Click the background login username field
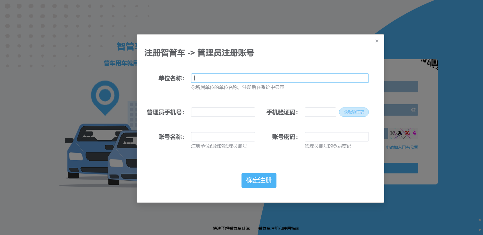Image resolution: width=483 pixels, height=235 pixels. coord(401,87)
